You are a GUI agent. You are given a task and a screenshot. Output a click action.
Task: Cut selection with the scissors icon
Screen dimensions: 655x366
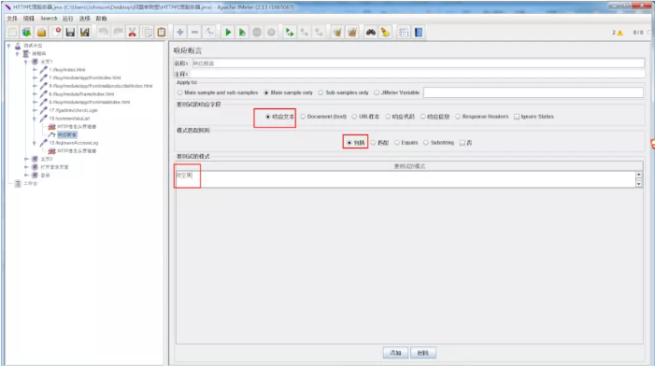pyautogui.click(x=133, y=32)
